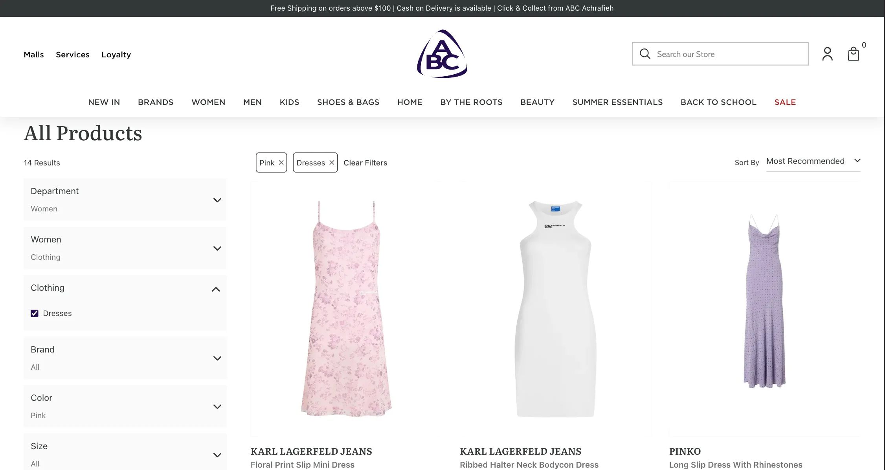This screenshot has width=885, height=470.
Task: Click the Services link
Action: pyautogui.click(x=73, y=55)
